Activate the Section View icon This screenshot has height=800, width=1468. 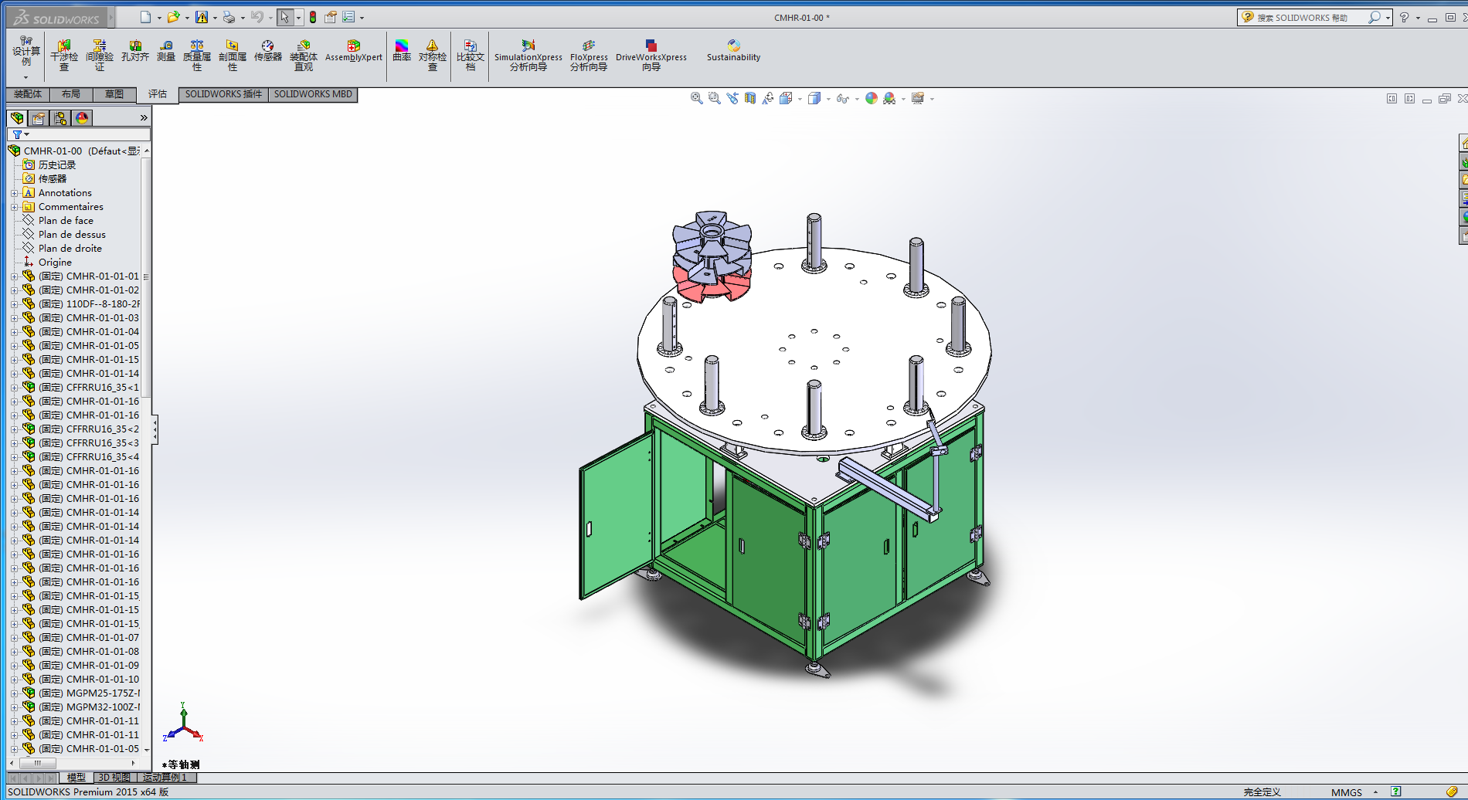pos(749,98)
